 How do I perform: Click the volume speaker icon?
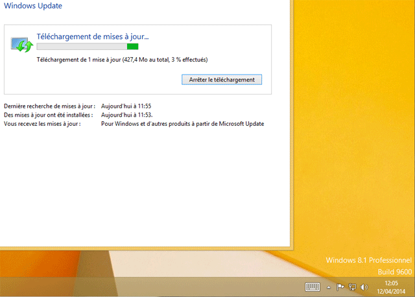[364, 287]
